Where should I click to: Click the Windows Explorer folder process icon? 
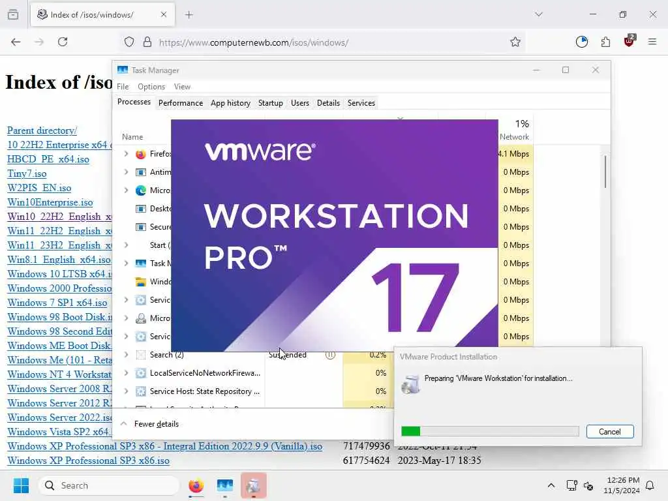click(141, 282)
